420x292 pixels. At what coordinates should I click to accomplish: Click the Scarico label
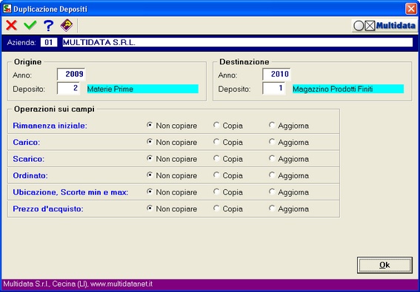tap(29, 159)
